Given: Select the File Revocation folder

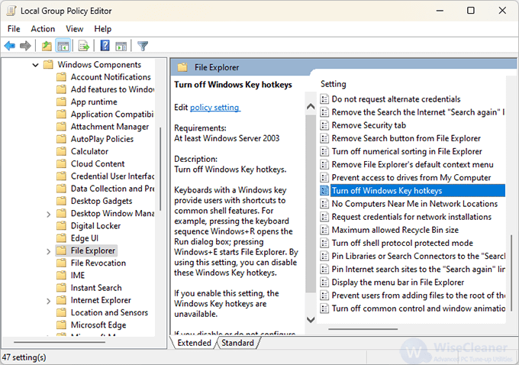Looking at the screenshot, I should tap(98, 263).
